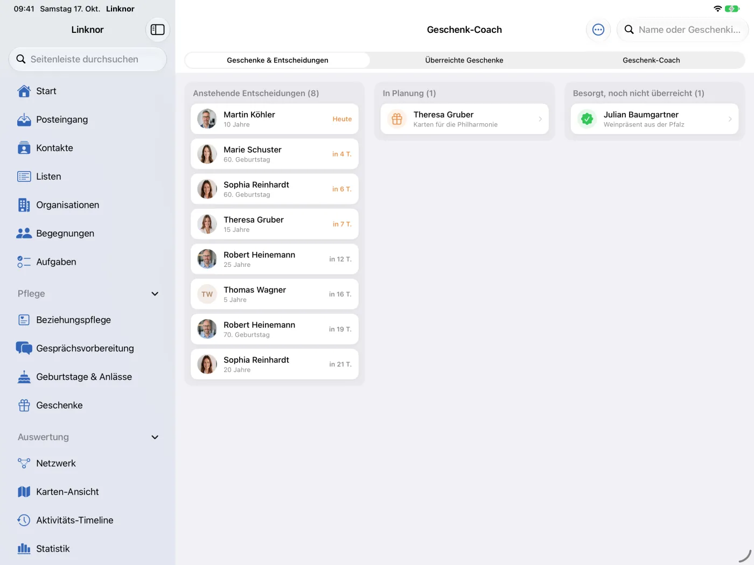The height and width of the screenshot is (565, 754).
Task: Open the Karten-Ansicht map icon
Action: point(24,492)
